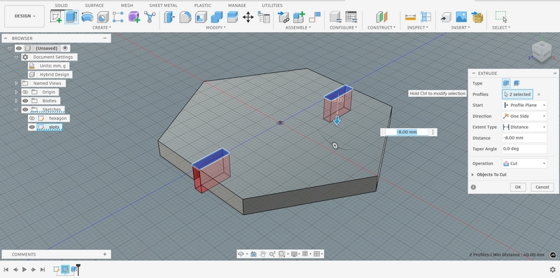560x278 pixels.
Task: Open the Extent Type Distance dropdown
Action: (524, 127)
